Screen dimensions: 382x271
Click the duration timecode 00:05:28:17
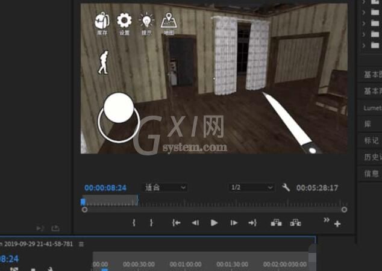[x=317, y=188]
